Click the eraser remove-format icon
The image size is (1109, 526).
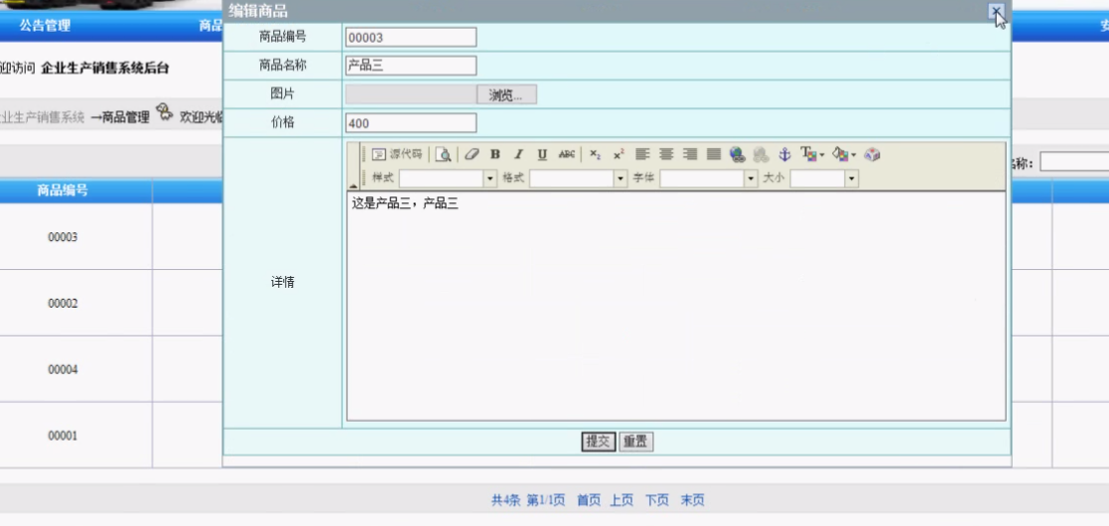coord(472,154)
